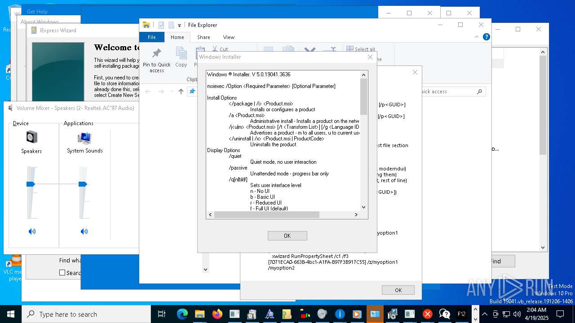Open File Explorer help via question mark icon

click(486, 37)
